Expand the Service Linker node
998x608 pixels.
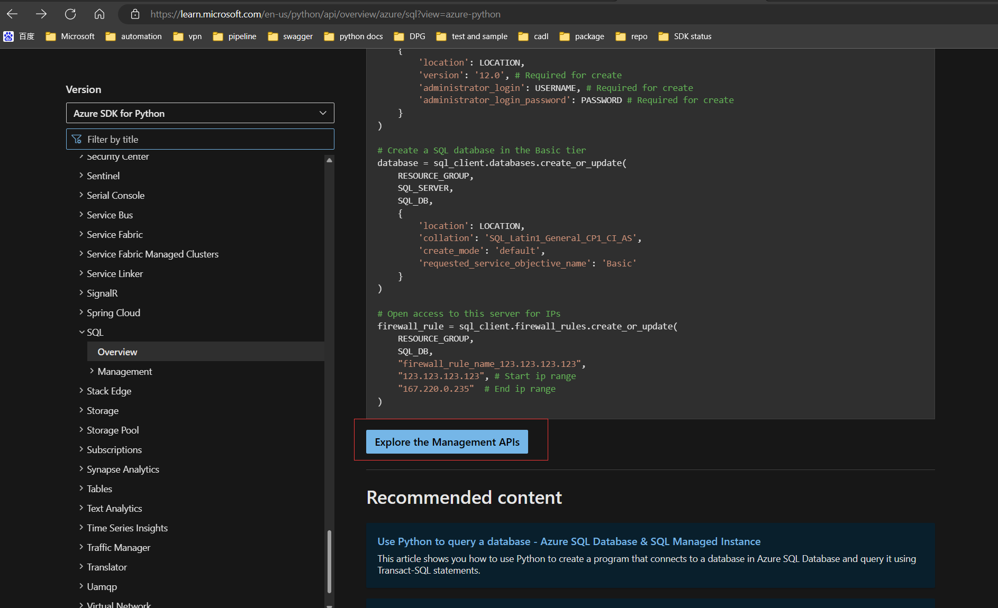[81, 273]
